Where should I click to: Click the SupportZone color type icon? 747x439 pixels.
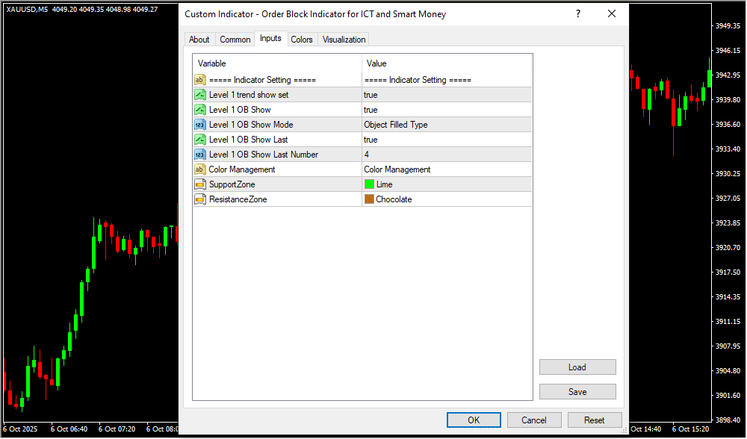[x=200, y=184]
